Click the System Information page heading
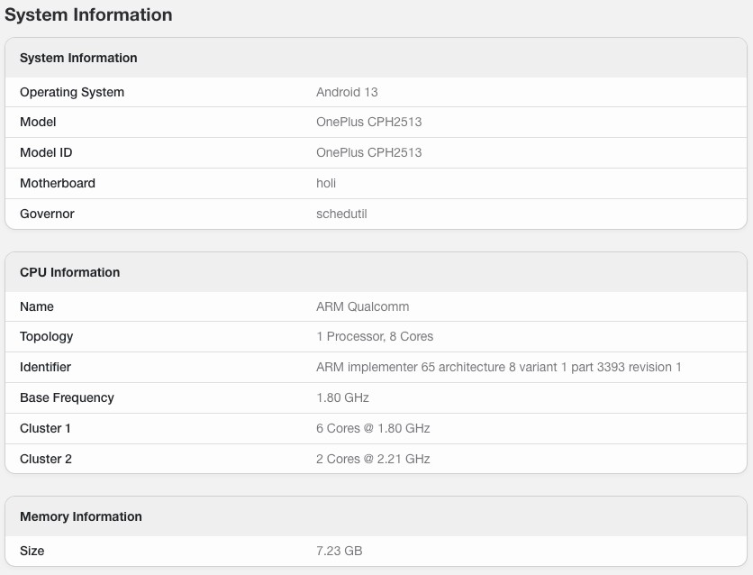753x575 pixels. click(x=88, y=15)
